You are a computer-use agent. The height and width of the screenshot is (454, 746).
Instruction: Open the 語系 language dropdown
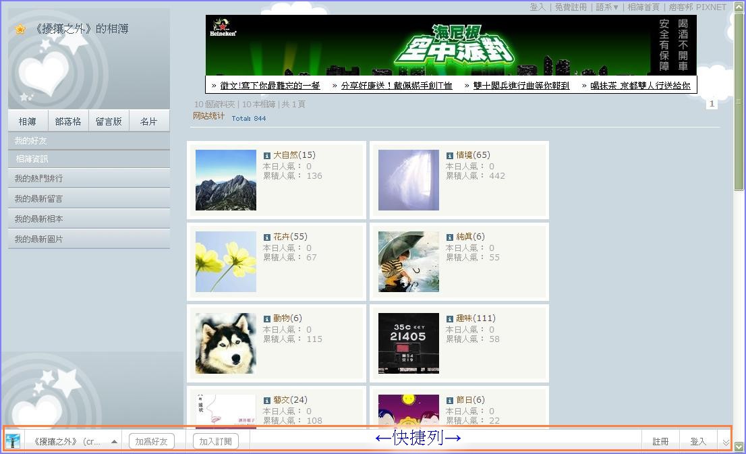(607, 7)
